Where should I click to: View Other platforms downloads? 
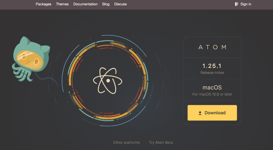(126, 143)
